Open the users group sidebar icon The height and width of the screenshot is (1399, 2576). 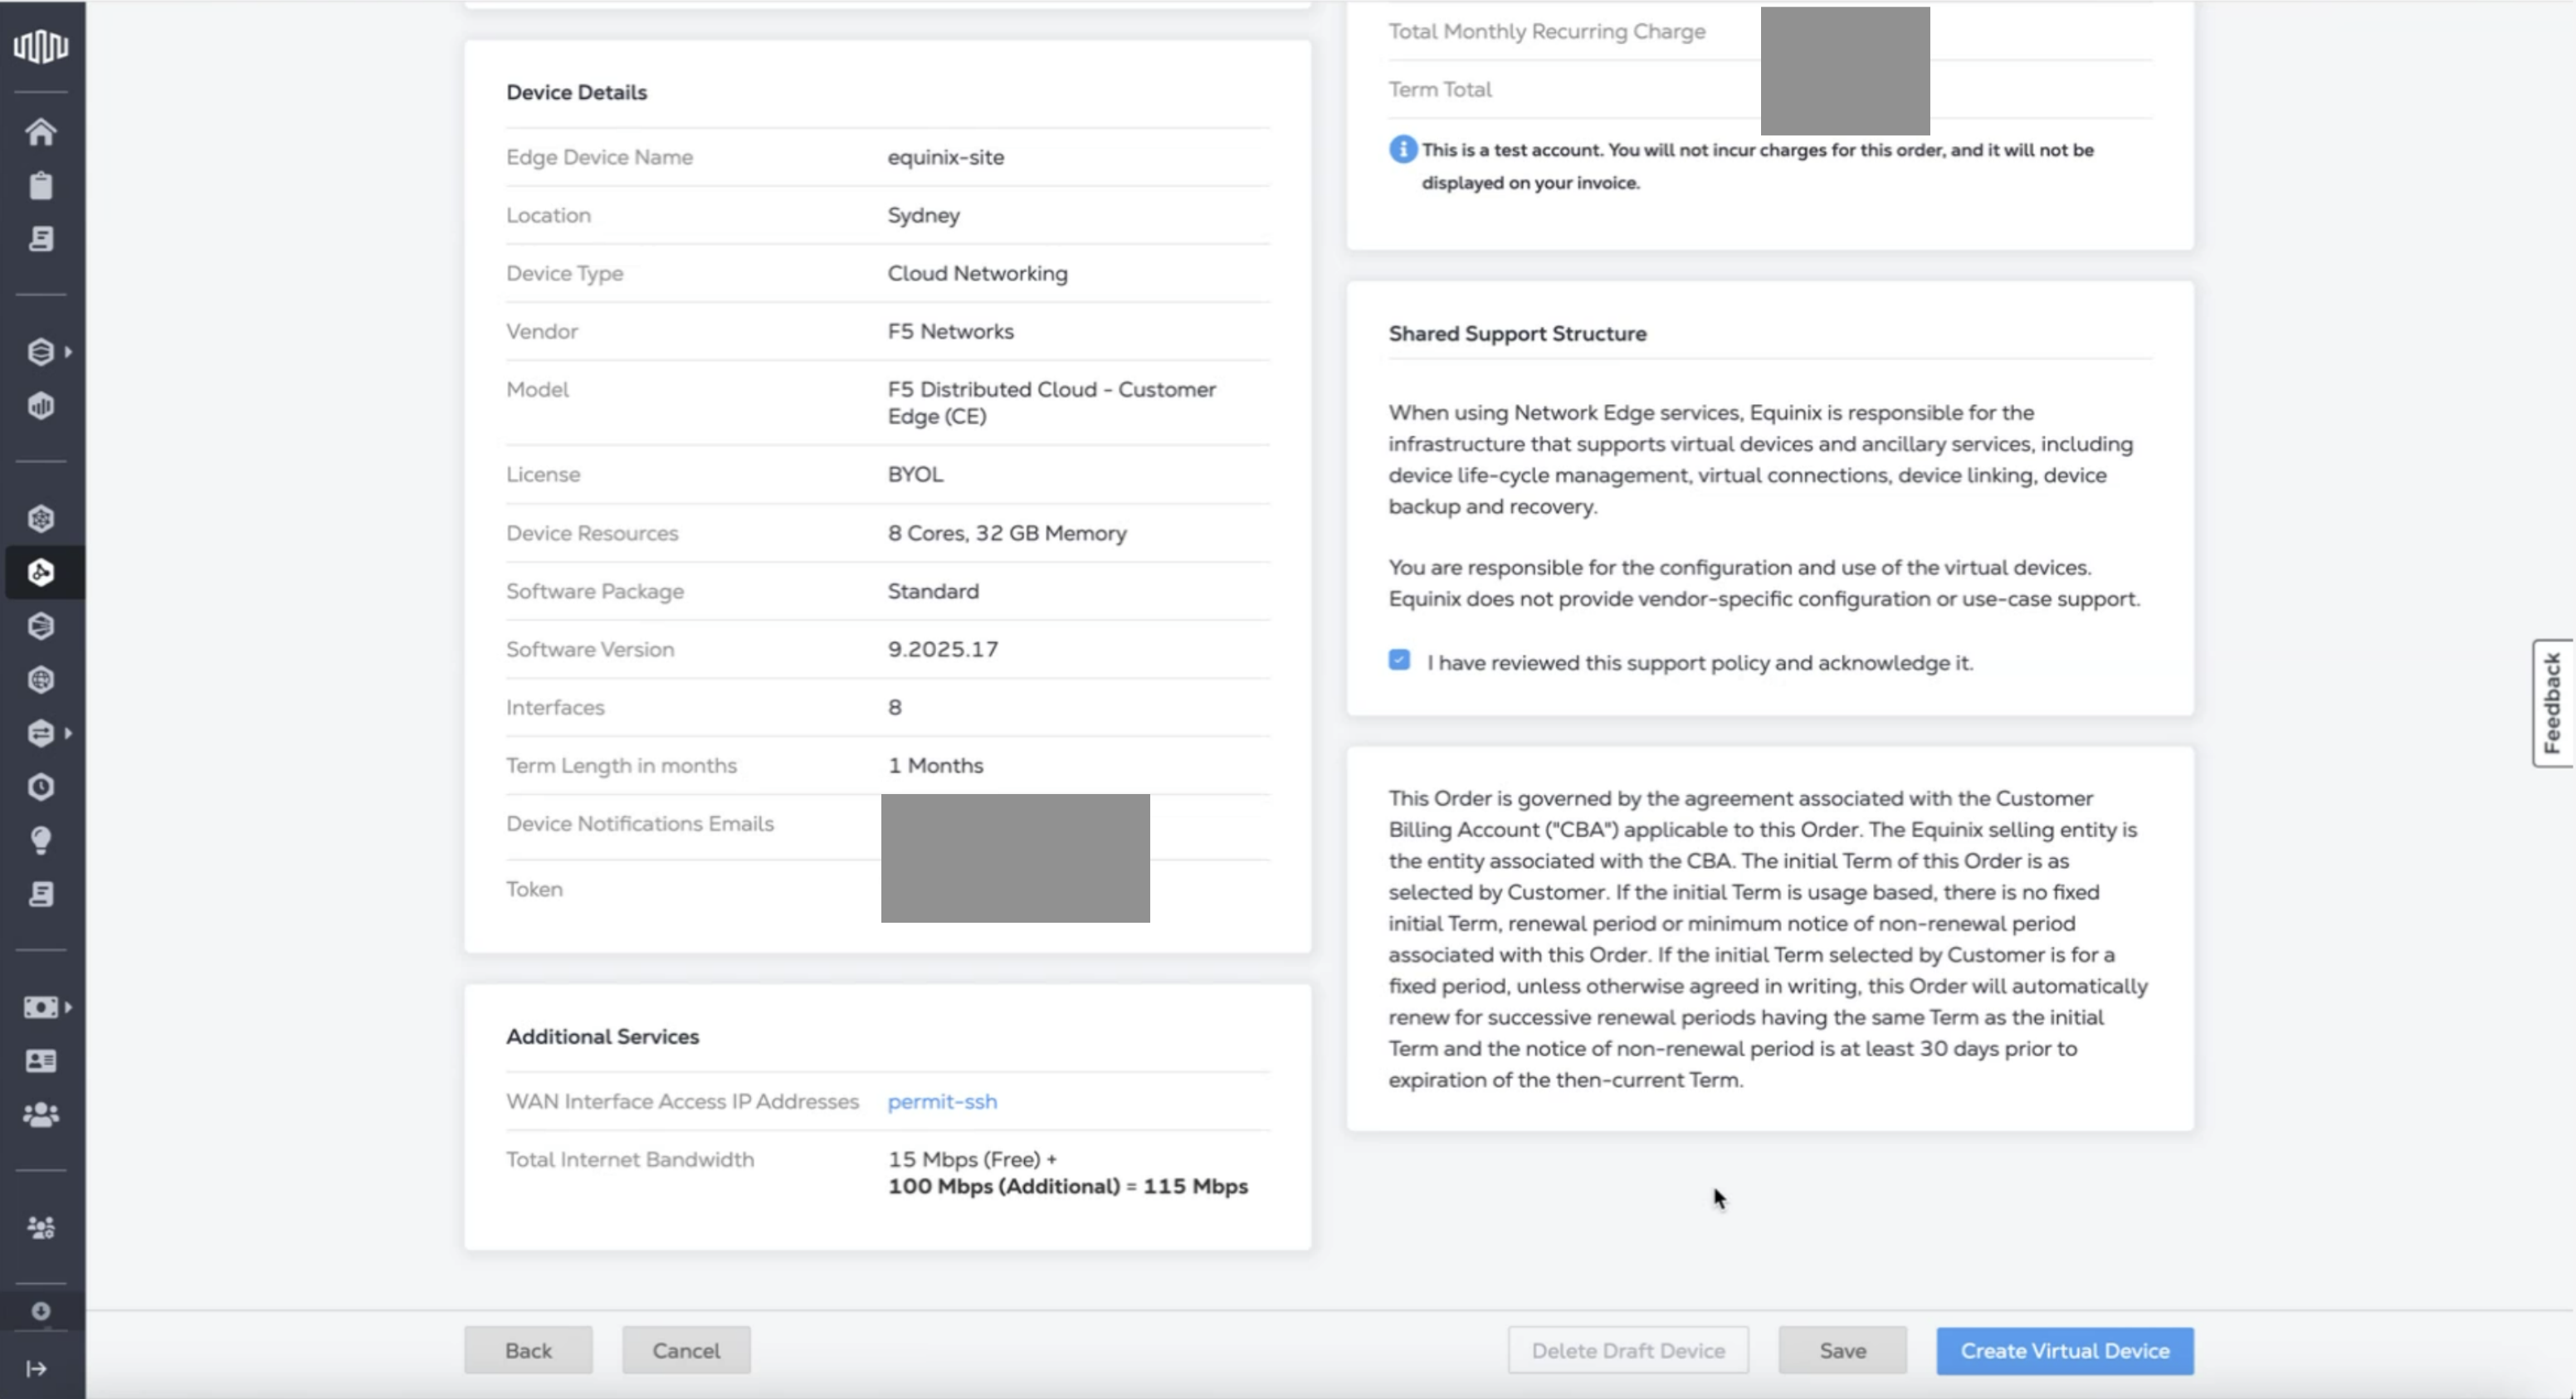pos(41,1114)
